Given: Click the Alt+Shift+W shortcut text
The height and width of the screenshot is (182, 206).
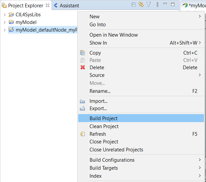Looking at the screenshot, I should pyautogui.click(x=183, y=43).
